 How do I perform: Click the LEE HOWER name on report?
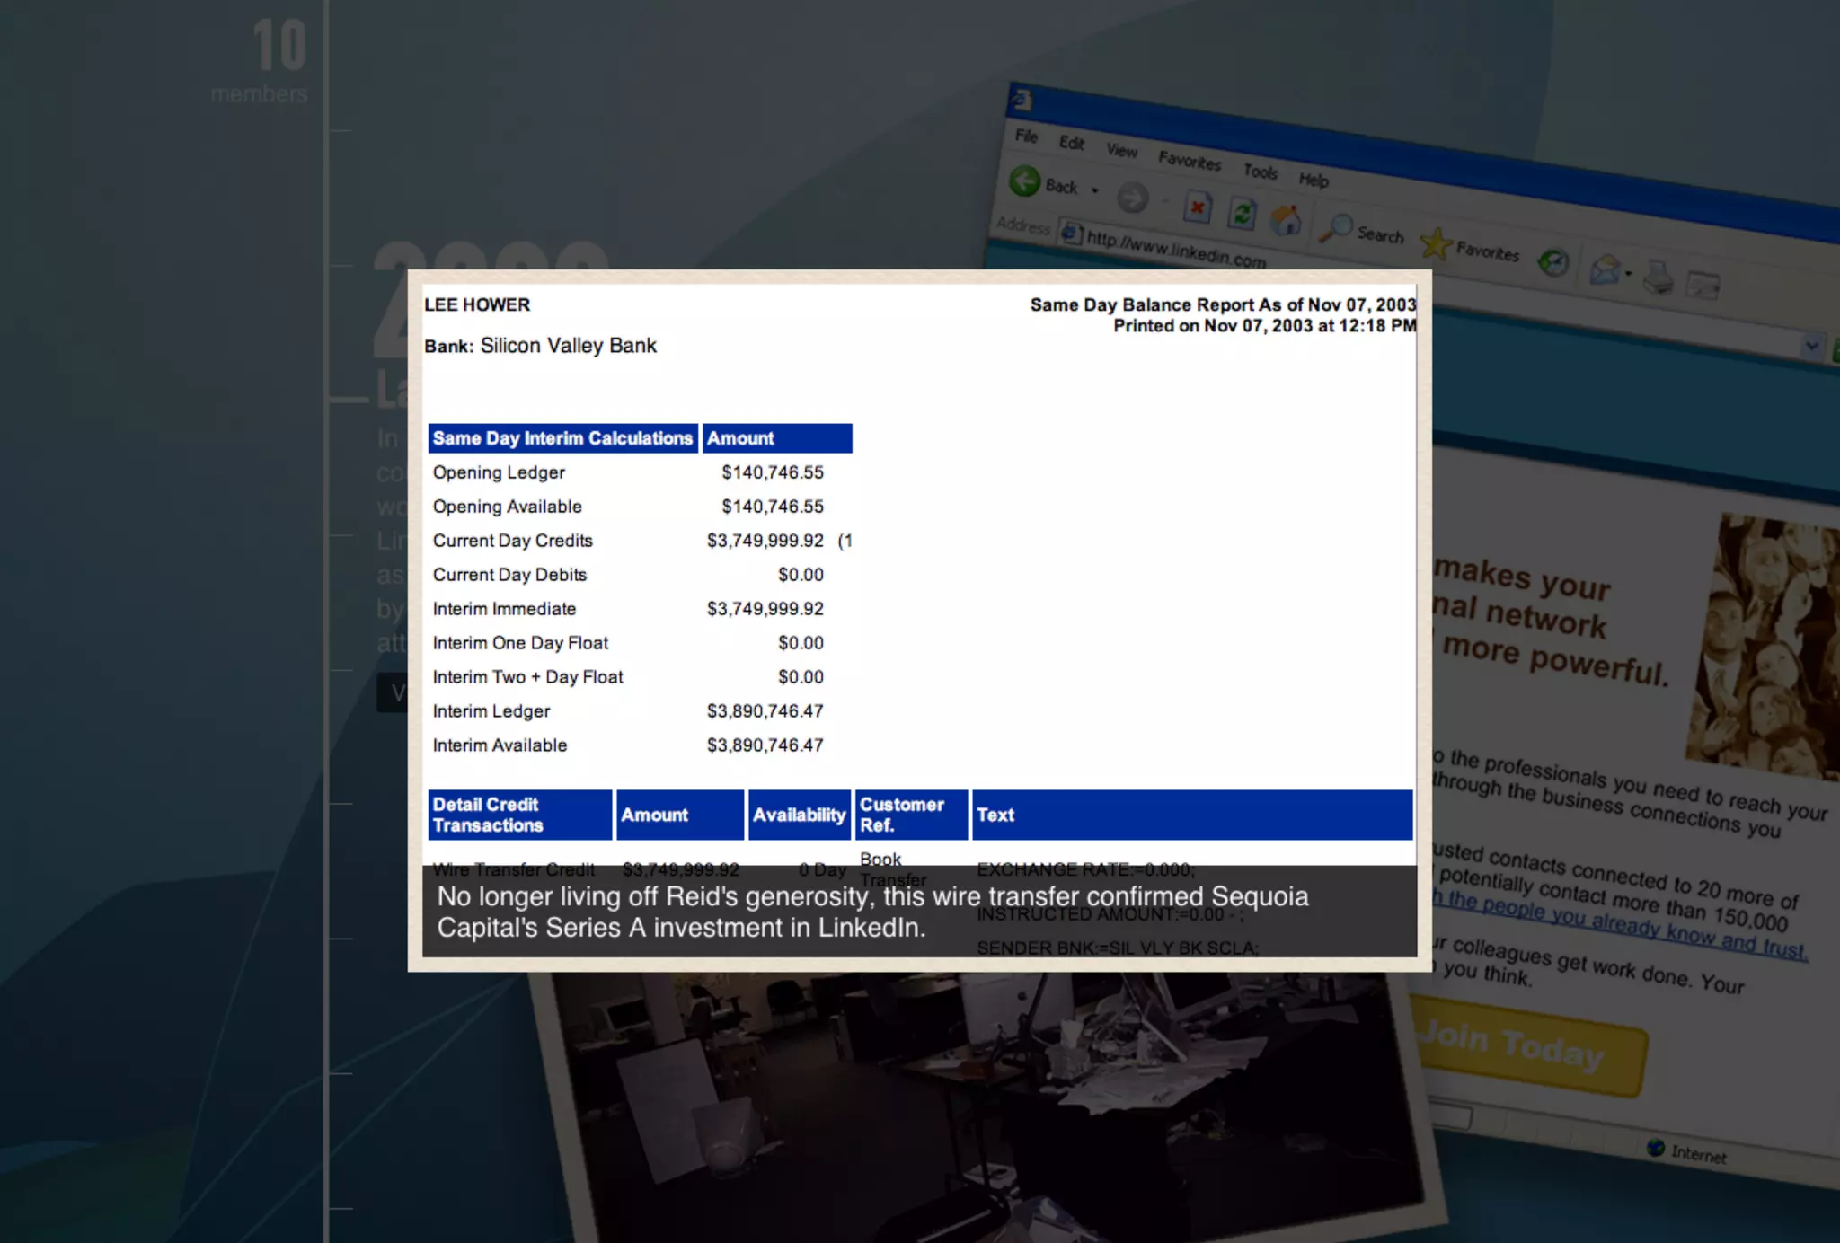coord(477,305)
